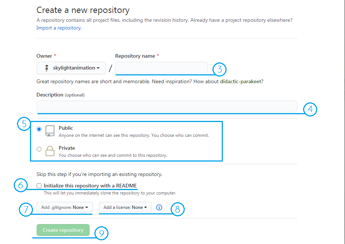Click the info icon beside the license dropdown

tap(159, 207)
